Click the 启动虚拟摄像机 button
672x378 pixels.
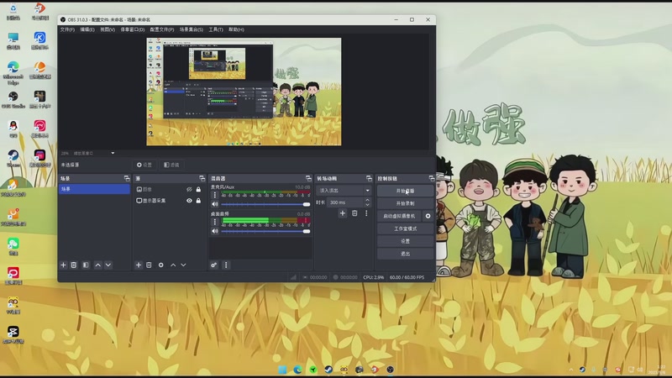pyautogui.click(x=399, y=216)
